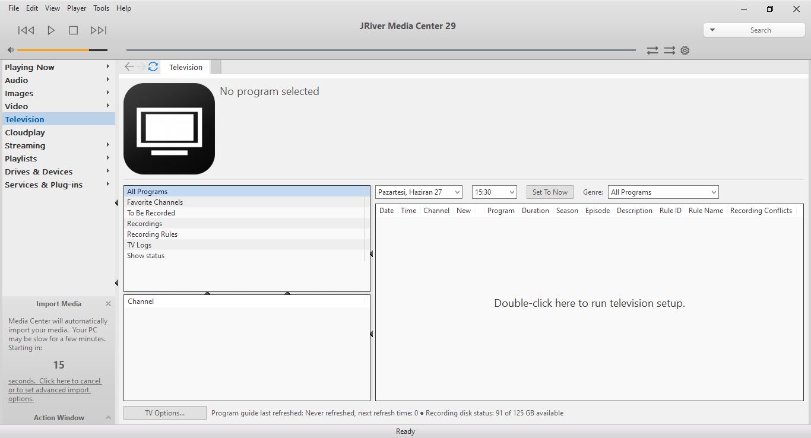Viewport: 811px width, 438px height.
Task: Click the Play button
Action: pos(51,30)
